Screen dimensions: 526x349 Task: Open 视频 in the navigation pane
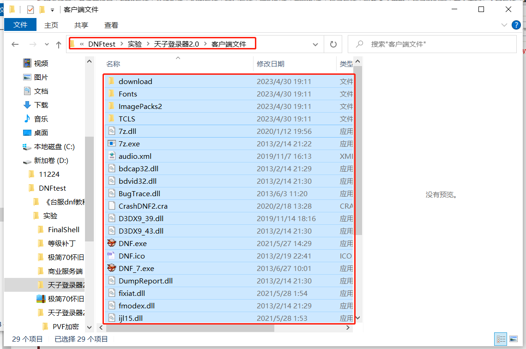41,63
